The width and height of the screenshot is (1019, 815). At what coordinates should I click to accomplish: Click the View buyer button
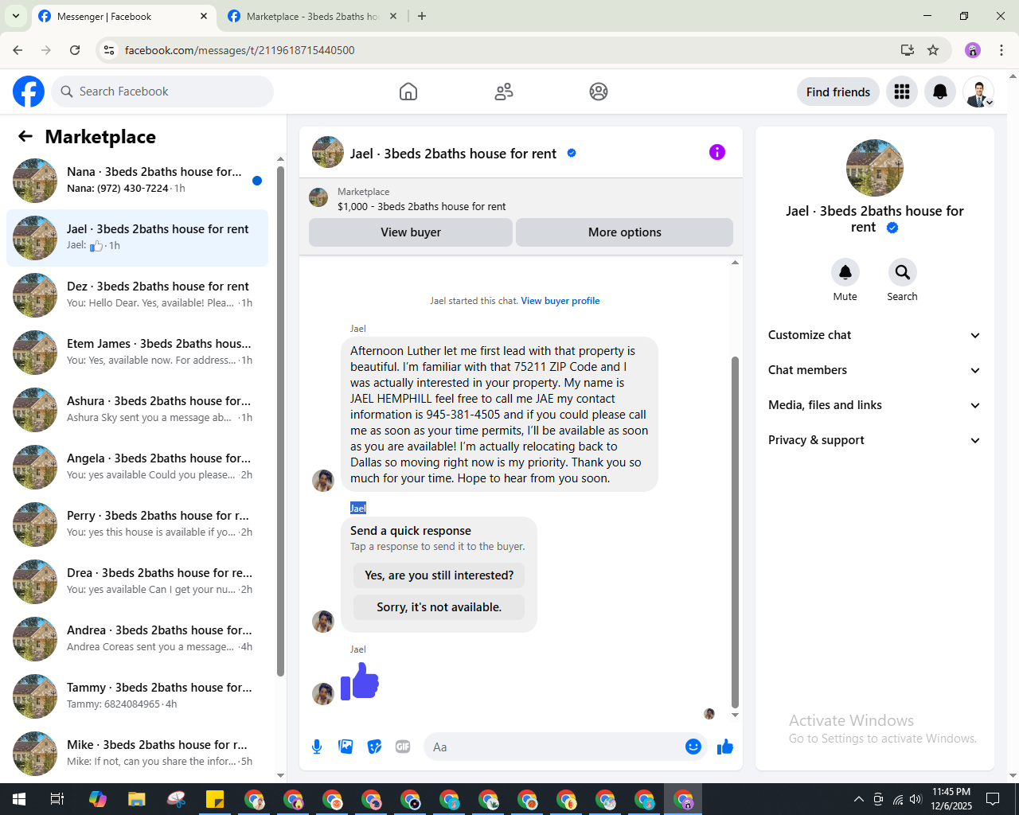pyautogui.click(x=411, y=232)
